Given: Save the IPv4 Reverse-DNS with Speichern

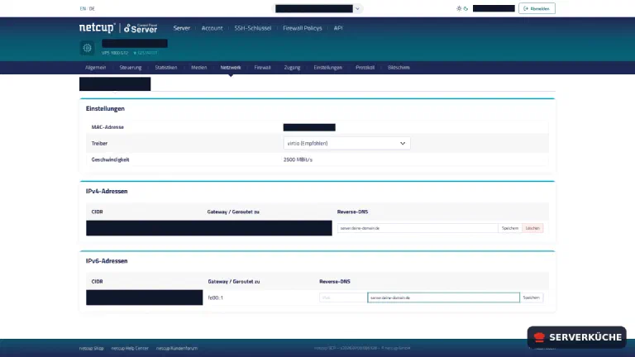Looking at the screenshot, I should [510, 228].
